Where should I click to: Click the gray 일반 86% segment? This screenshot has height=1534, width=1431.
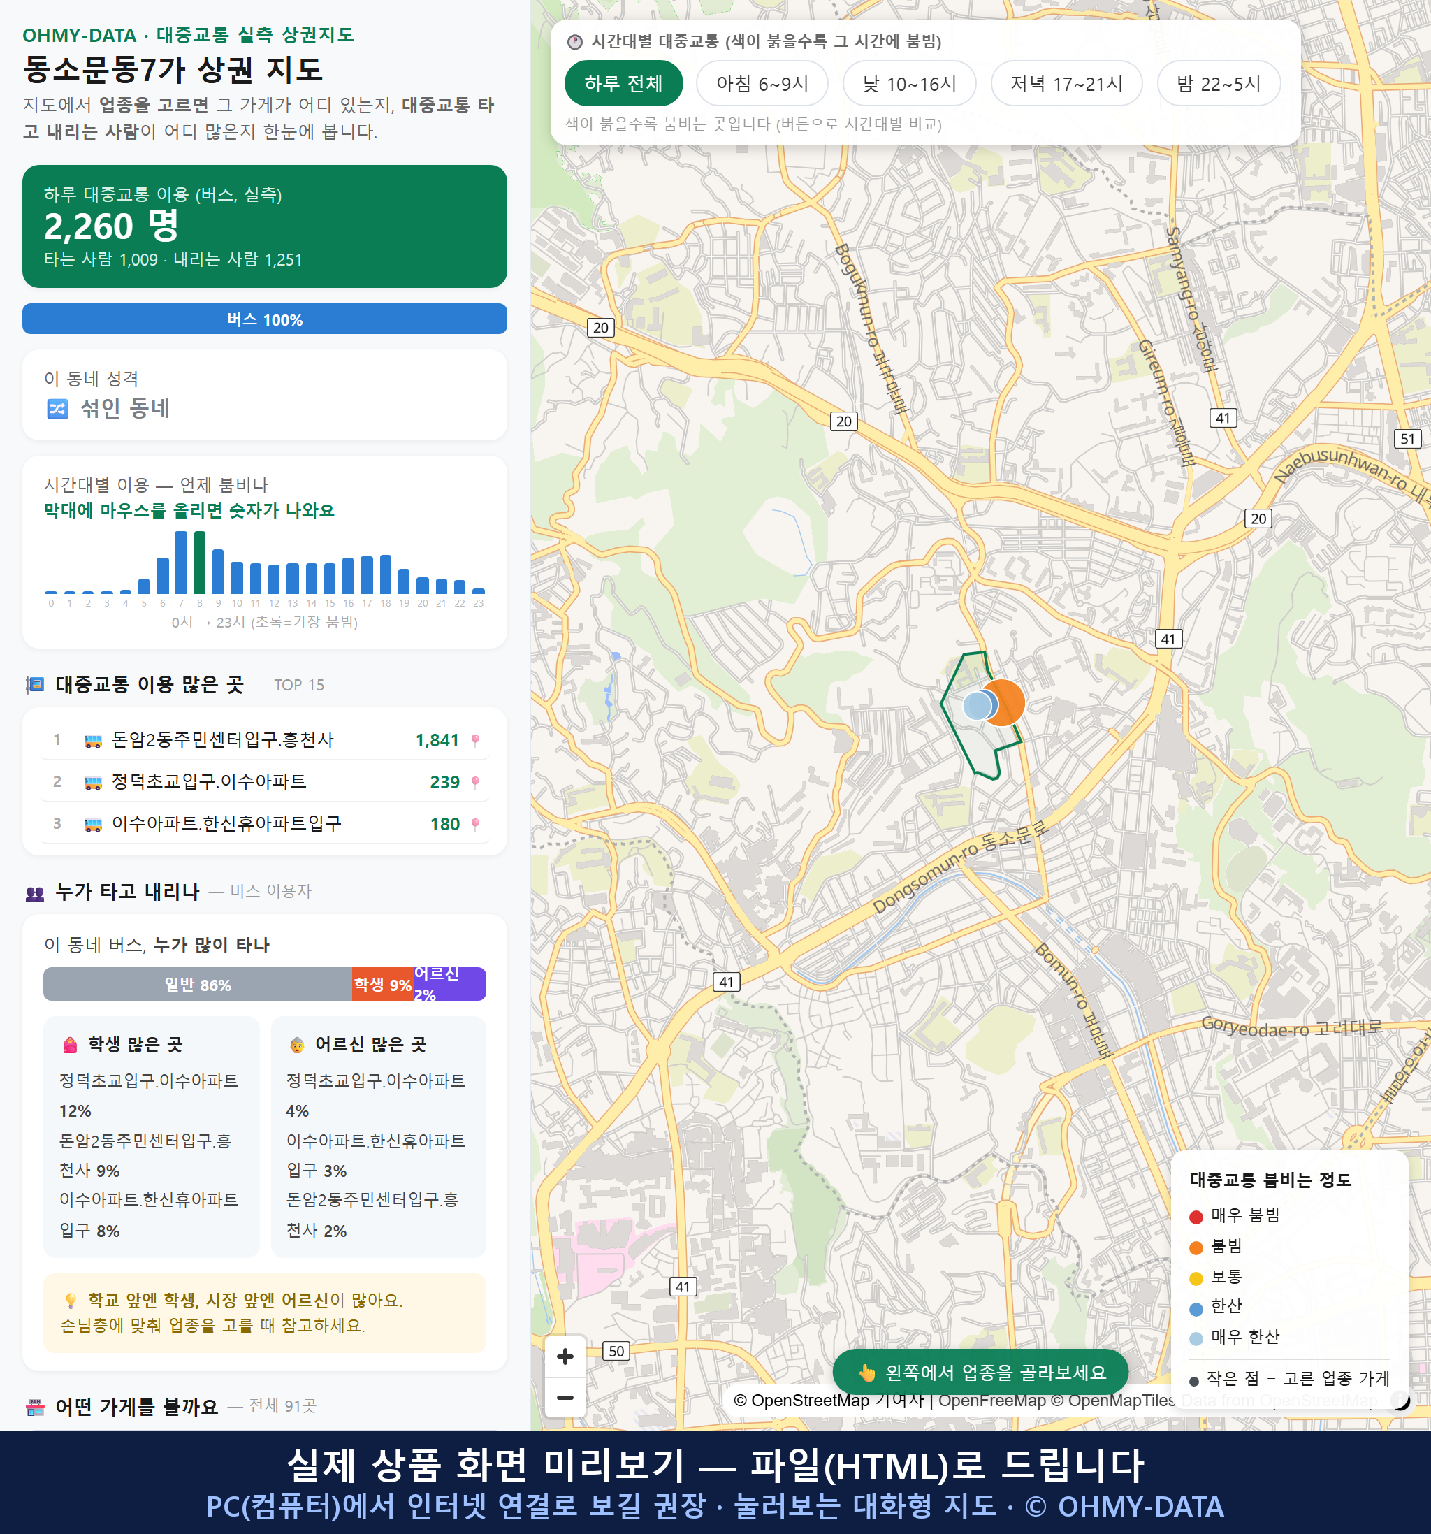tap(198, 984)
